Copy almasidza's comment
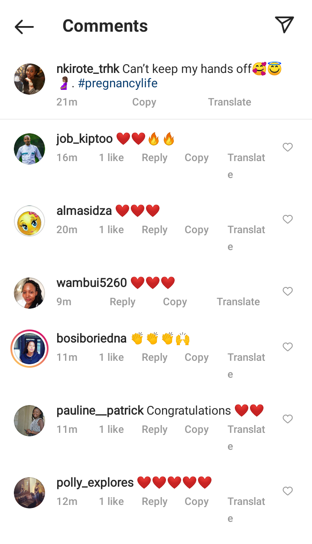Image resolution: width=312 pixels, height=544 pixels. [197, 230]
